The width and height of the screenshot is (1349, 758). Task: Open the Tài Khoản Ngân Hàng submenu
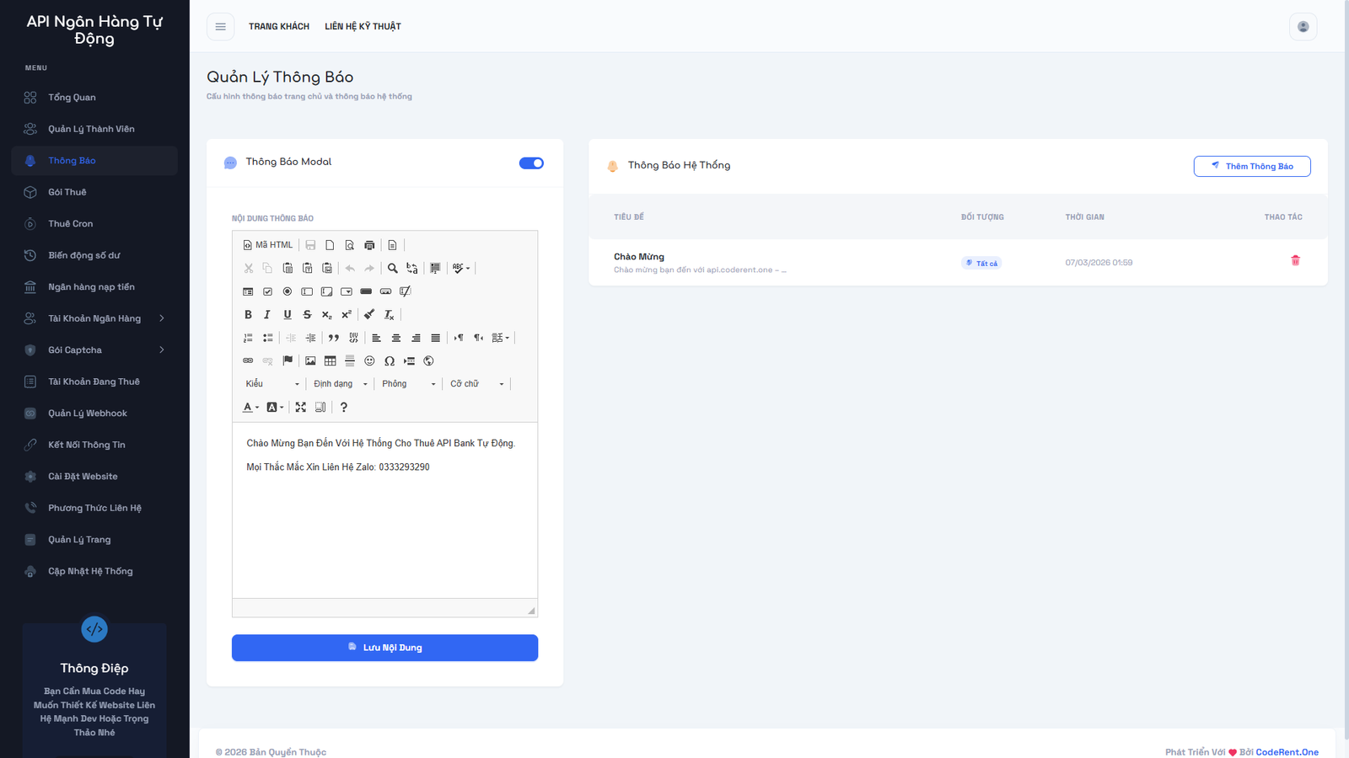coord(94,318)
